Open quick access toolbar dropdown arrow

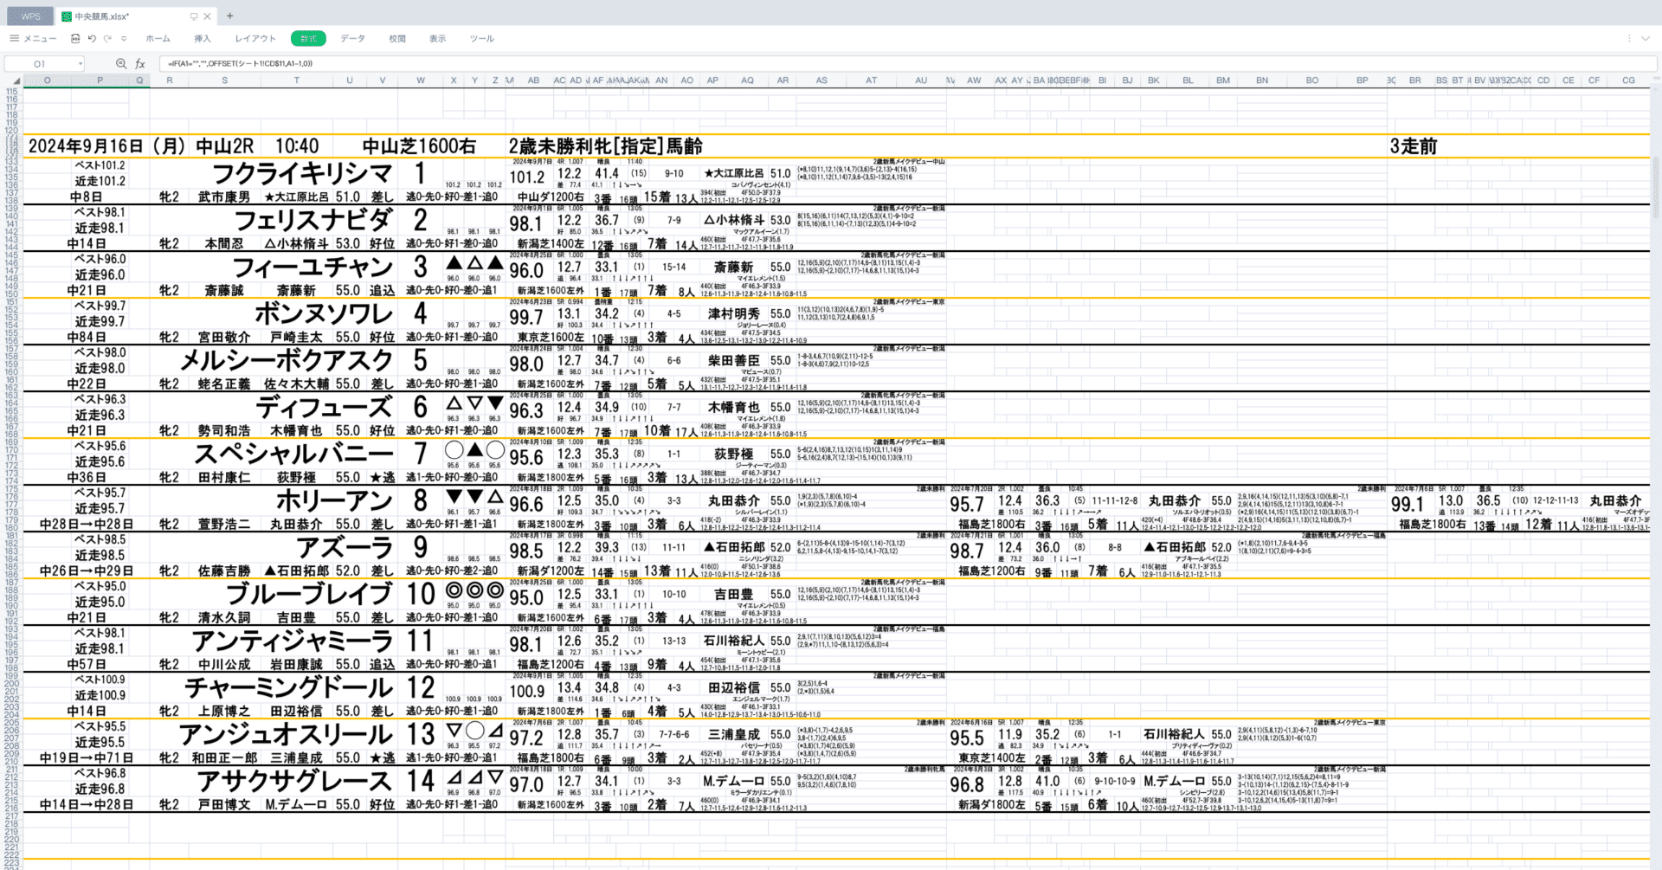pyautogui.click(x=124, y=39)
